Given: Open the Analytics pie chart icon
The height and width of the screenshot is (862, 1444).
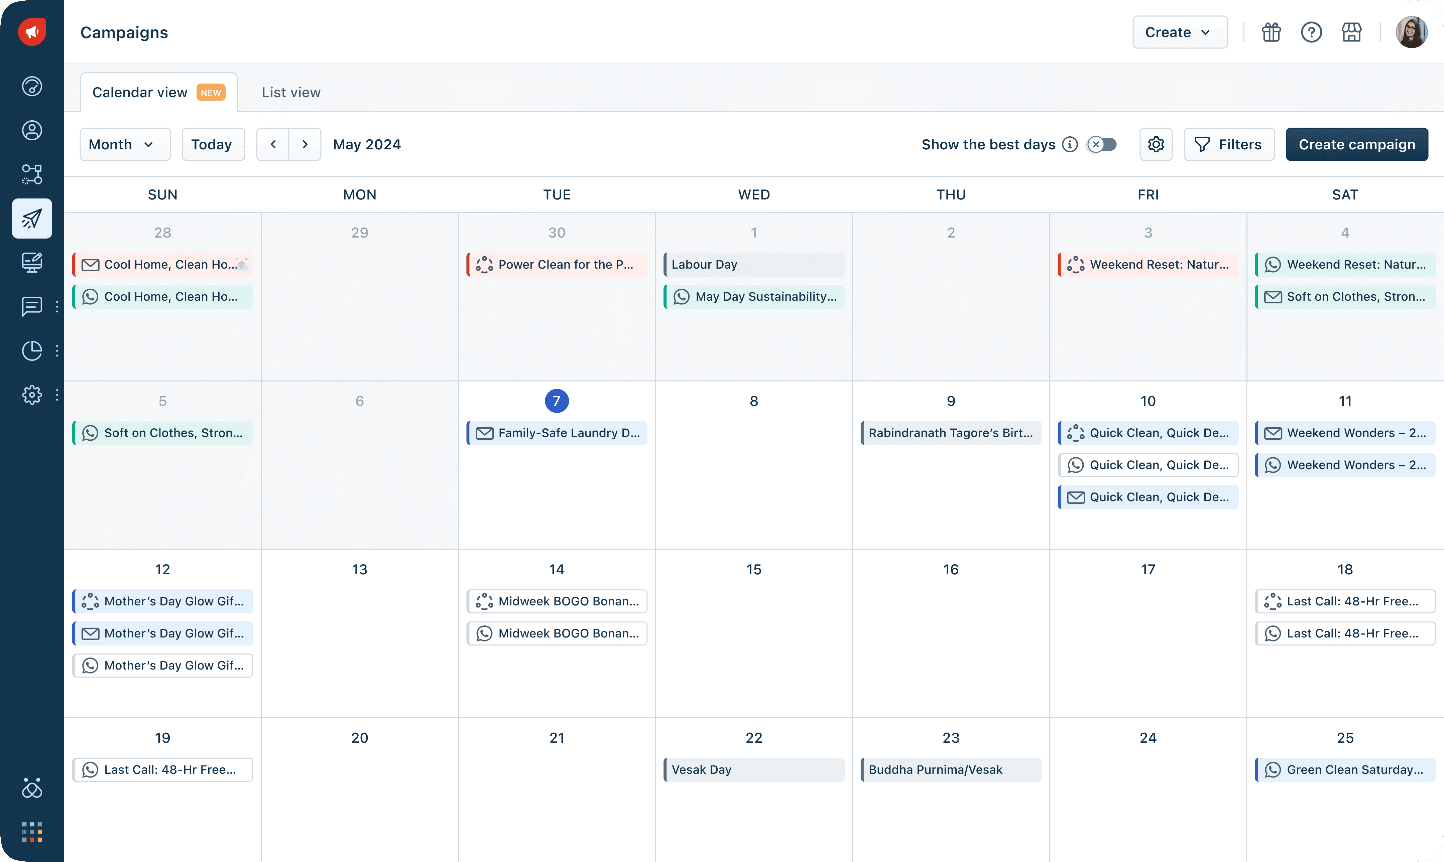Looking at the screenshot, I should tap(32, 350).
